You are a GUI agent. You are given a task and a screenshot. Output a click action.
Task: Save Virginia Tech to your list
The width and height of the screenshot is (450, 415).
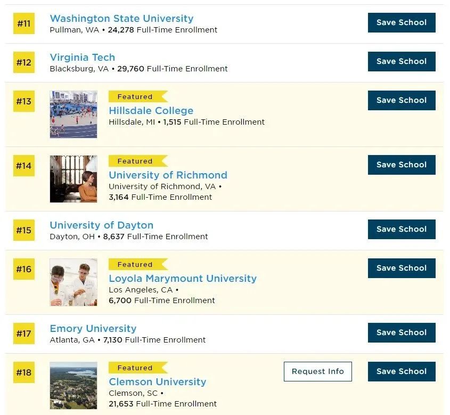point(402,61)
